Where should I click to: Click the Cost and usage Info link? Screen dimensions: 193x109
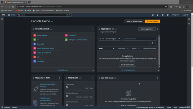pyautogui.click(x=115, y=78)
